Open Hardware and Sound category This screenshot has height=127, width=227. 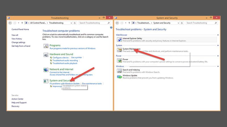click(x=61, y=54)
